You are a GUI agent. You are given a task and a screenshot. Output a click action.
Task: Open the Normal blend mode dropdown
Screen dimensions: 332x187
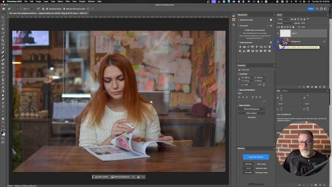[x=285, y=23]
